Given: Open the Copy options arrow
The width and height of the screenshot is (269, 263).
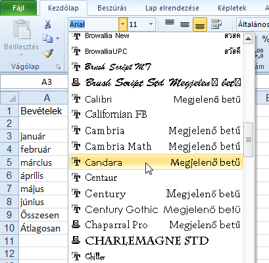Looking at the screenshot, I should [57, 39].
